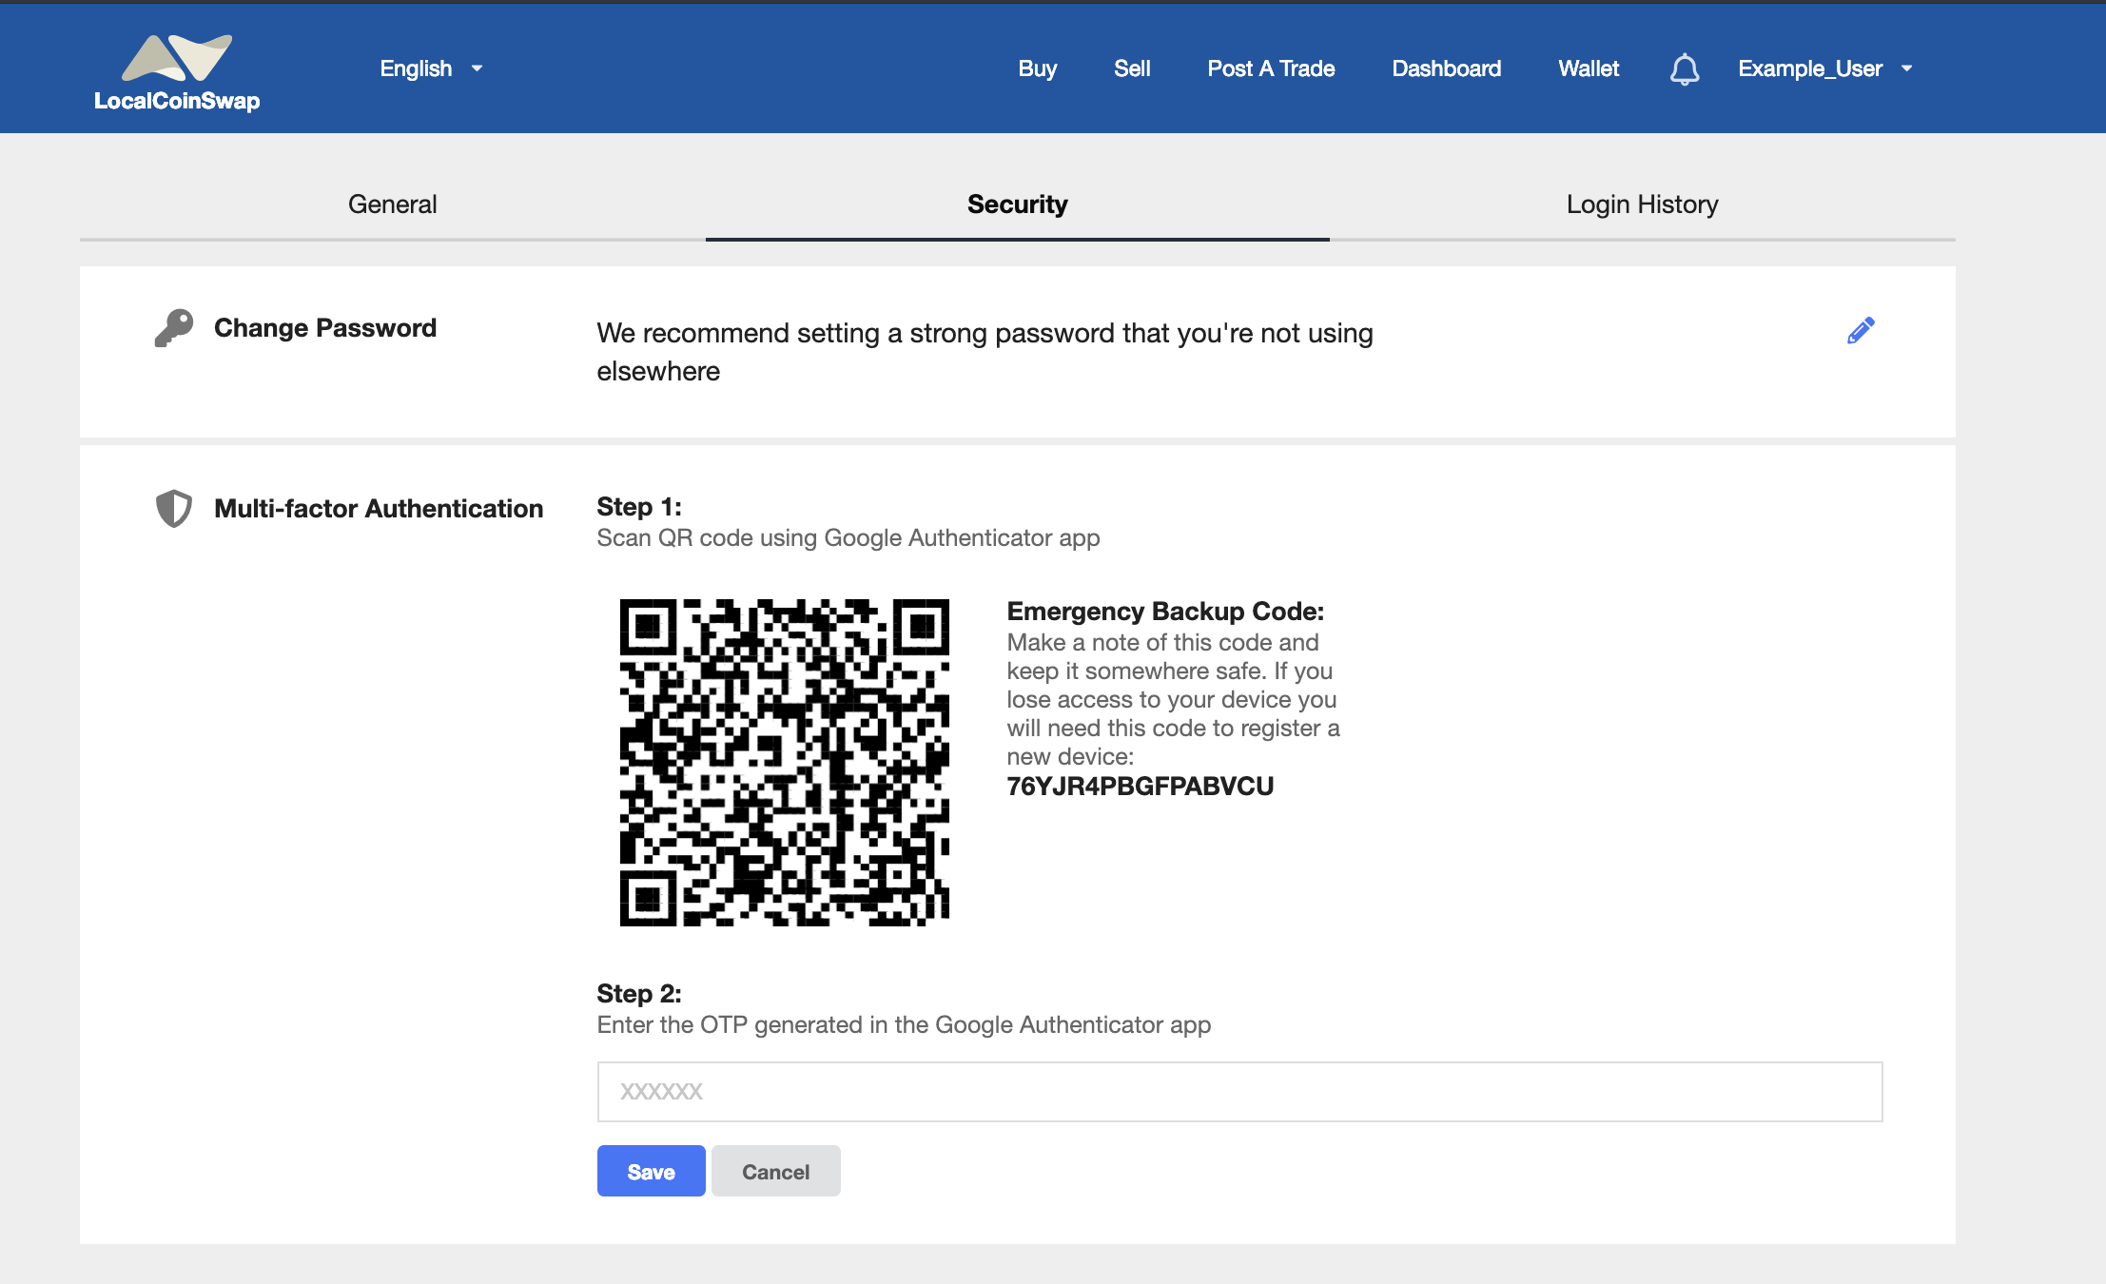Click the QR code image

784,763
